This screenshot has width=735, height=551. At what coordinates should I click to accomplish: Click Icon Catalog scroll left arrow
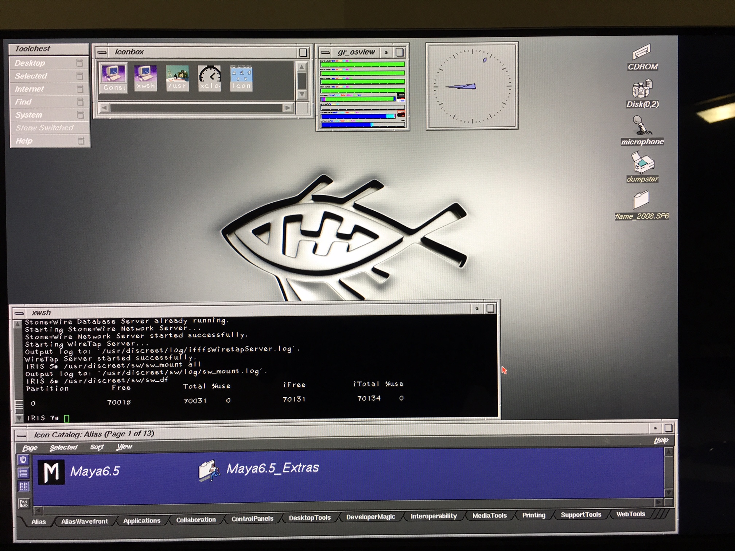pyautogui.click(x=38, y=511)
